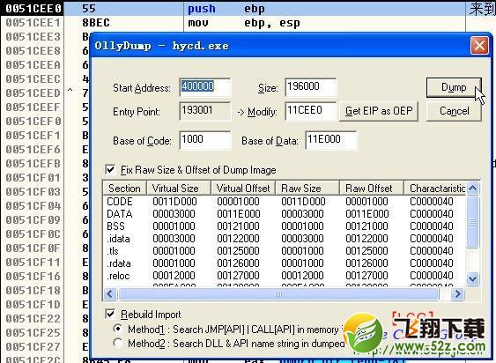Click Virtual Offset value 00122000
The width and height of the screenshot is (496, 363).
pos(239,238)
